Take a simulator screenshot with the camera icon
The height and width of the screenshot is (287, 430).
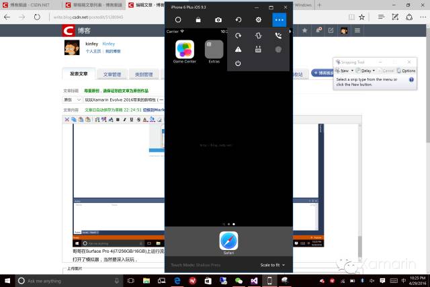pyautogui.click(x=218, y=19)
